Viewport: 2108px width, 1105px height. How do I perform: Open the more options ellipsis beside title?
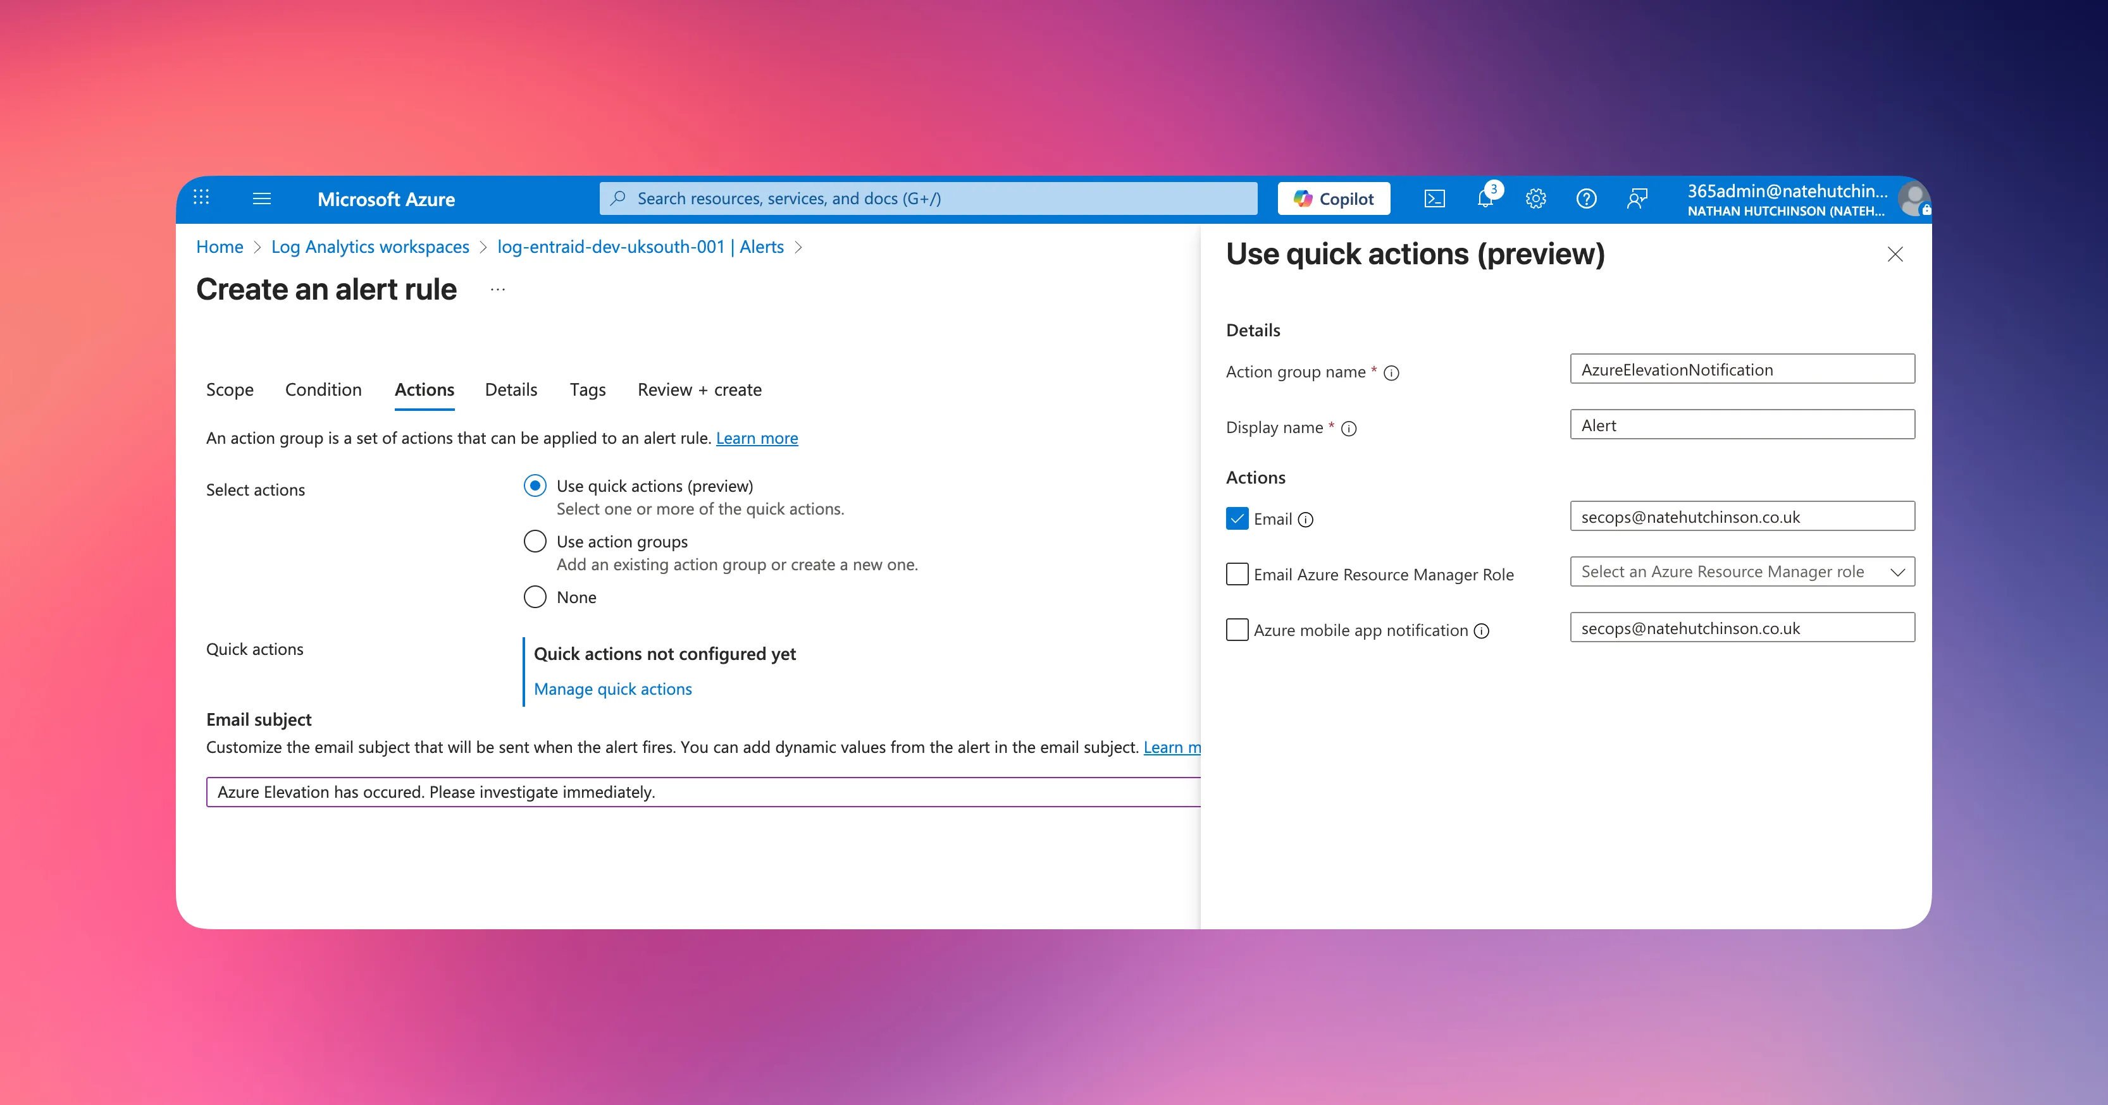(x=497, y=290)
